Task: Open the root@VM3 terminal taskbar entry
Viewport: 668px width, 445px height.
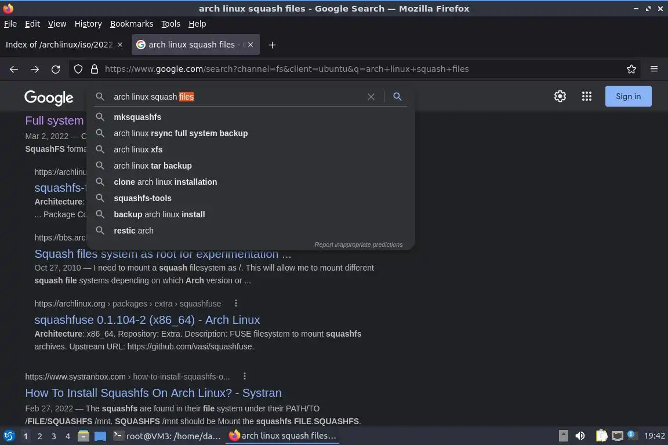Action: pos(168,436)
